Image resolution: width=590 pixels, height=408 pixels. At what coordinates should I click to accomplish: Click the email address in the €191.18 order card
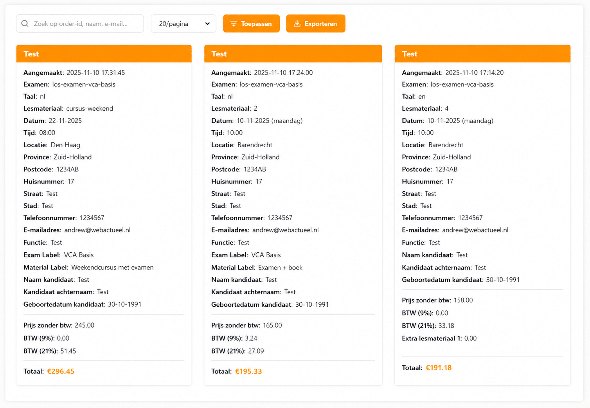pyautogui.click(x=475, y=230)
